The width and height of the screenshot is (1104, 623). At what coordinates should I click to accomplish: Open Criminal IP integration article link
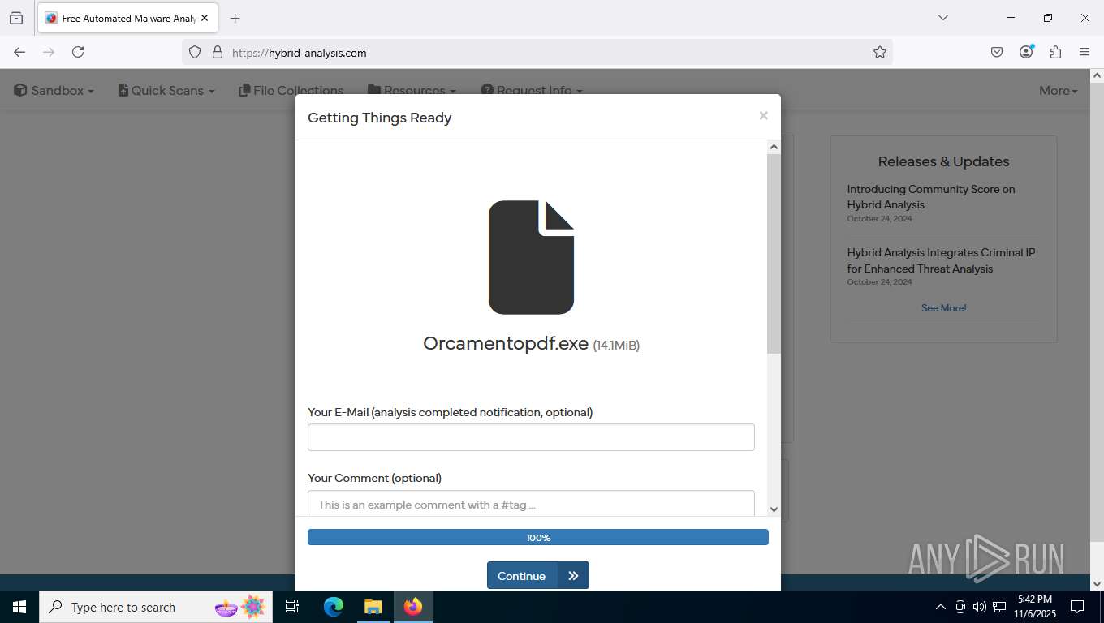coord(941,260)
